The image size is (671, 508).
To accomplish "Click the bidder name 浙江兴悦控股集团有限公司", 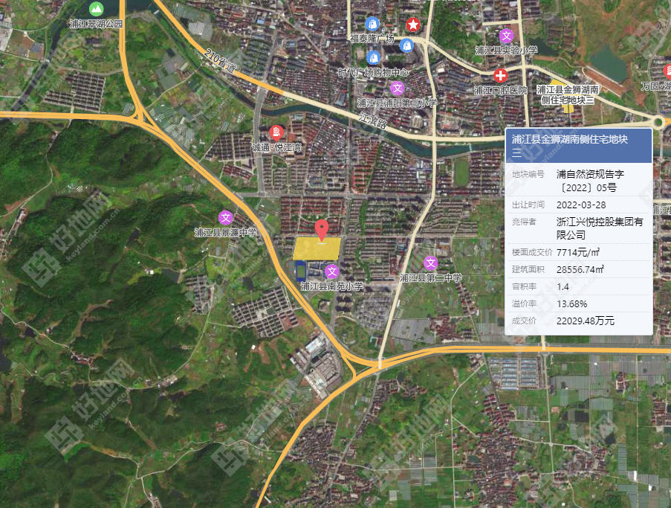I will (598, 228).
